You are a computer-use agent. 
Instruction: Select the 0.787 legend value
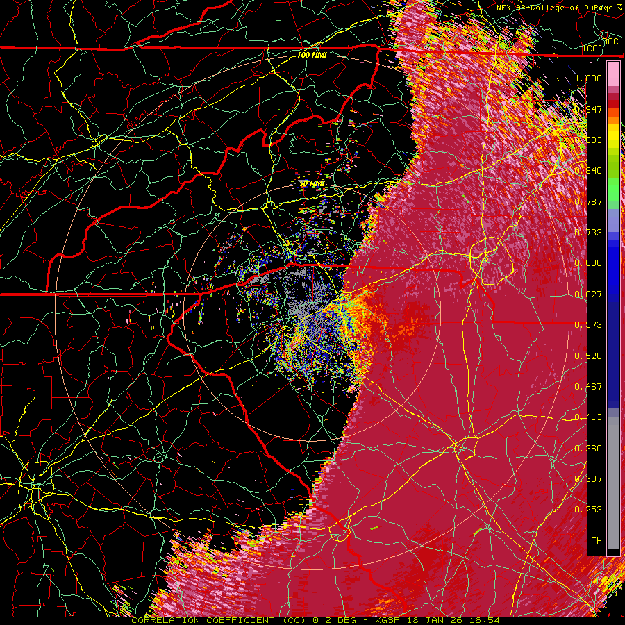coord(588,201)
